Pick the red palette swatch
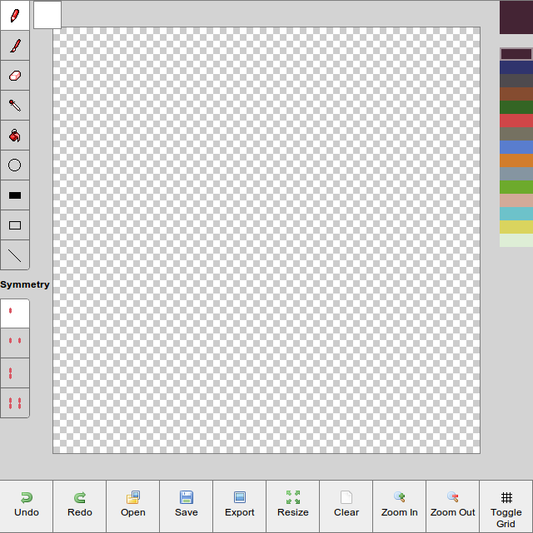The width and height of the screenshot is (533, 533). pos(516,121)
